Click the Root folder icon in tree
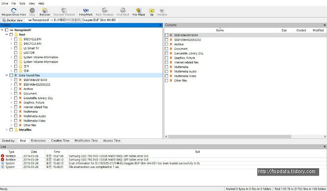Image resolution: width=327 pixels, height=191 pixels. (16, 34)
